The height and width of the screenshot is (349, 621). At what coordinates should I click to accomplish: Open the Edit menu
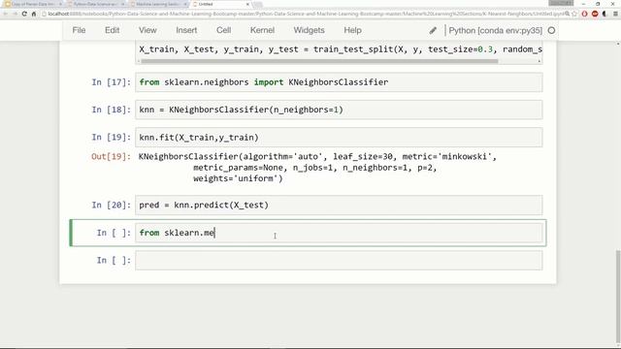pyautogui.click(x=113, y=30)
